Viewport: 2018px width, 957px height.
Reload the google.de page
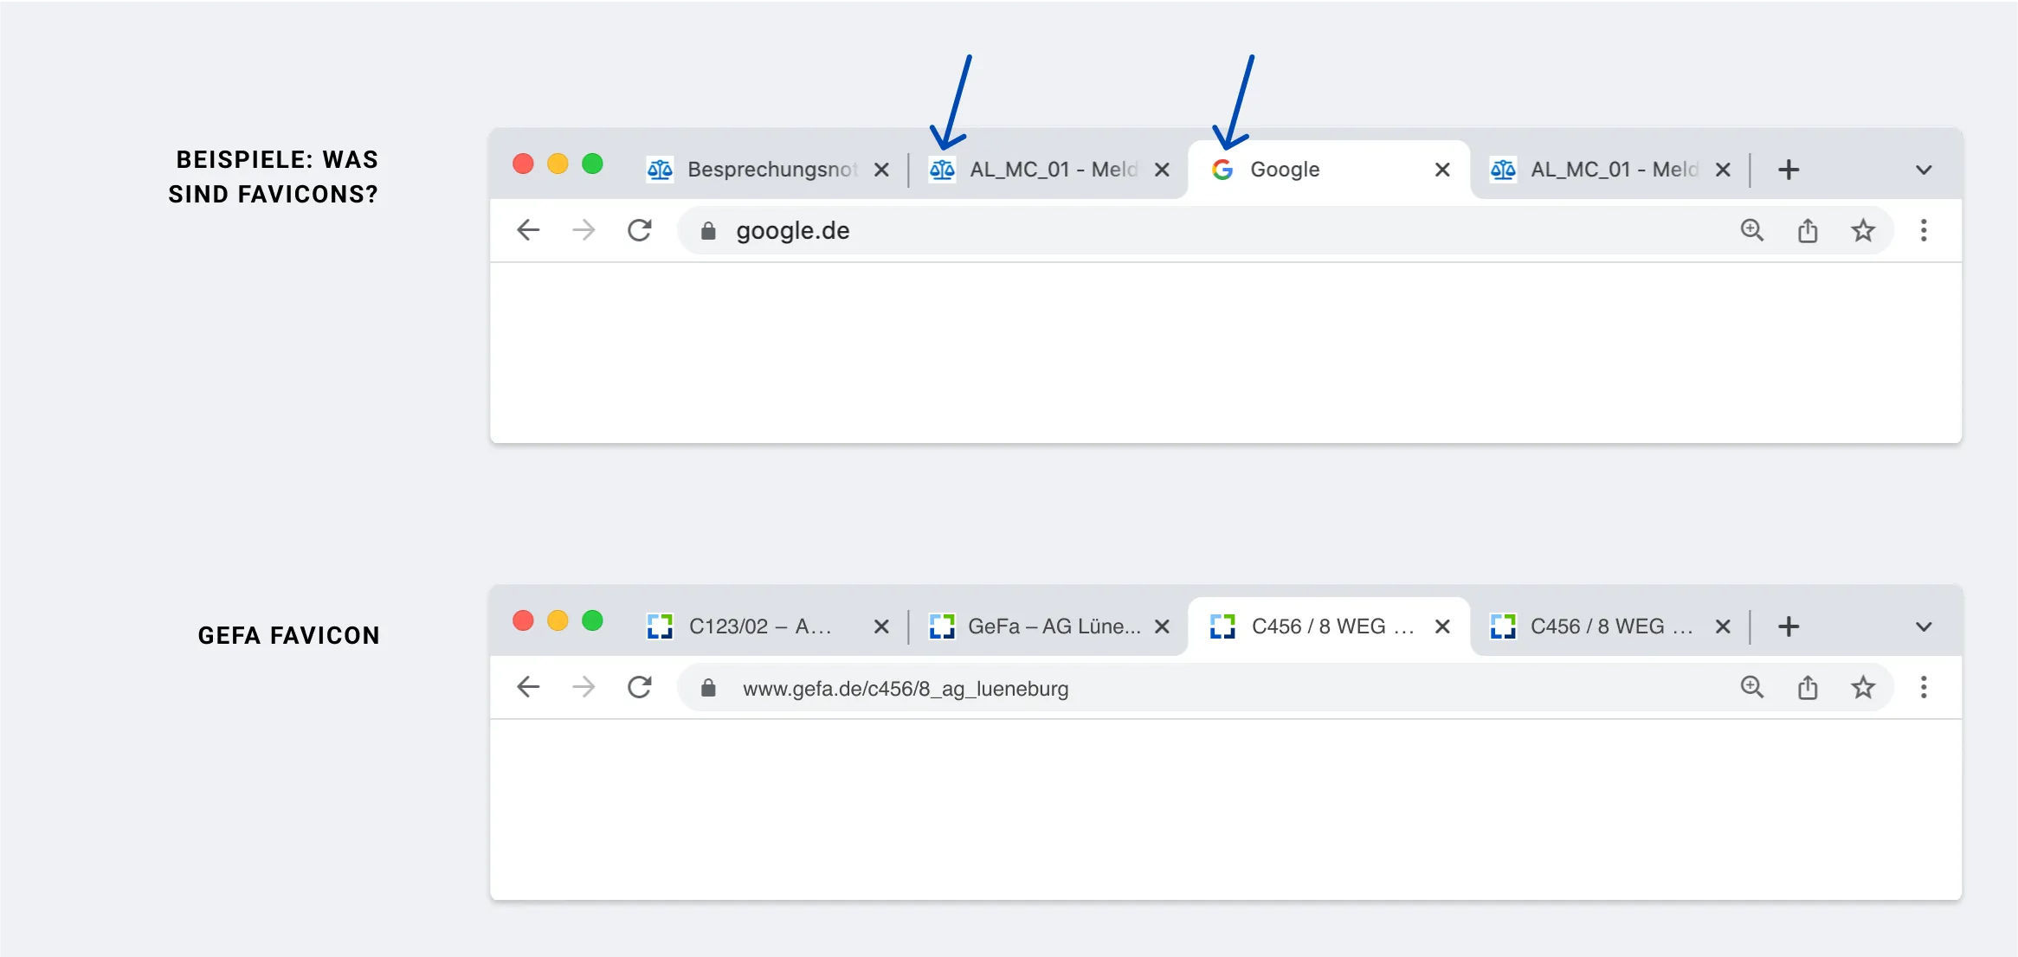point(639,230)
